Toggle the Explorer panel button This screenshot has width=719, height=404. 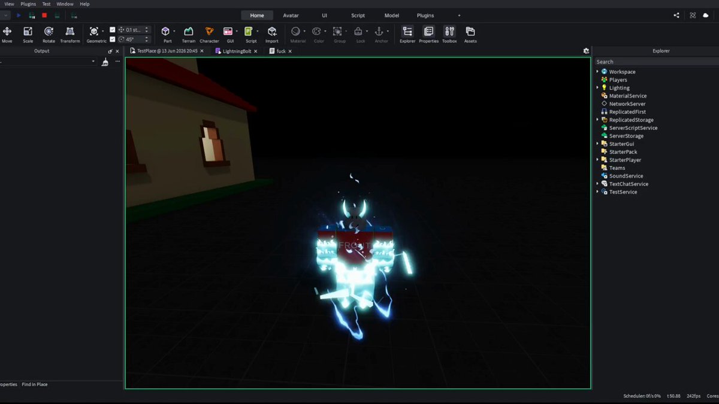(407, 34)
